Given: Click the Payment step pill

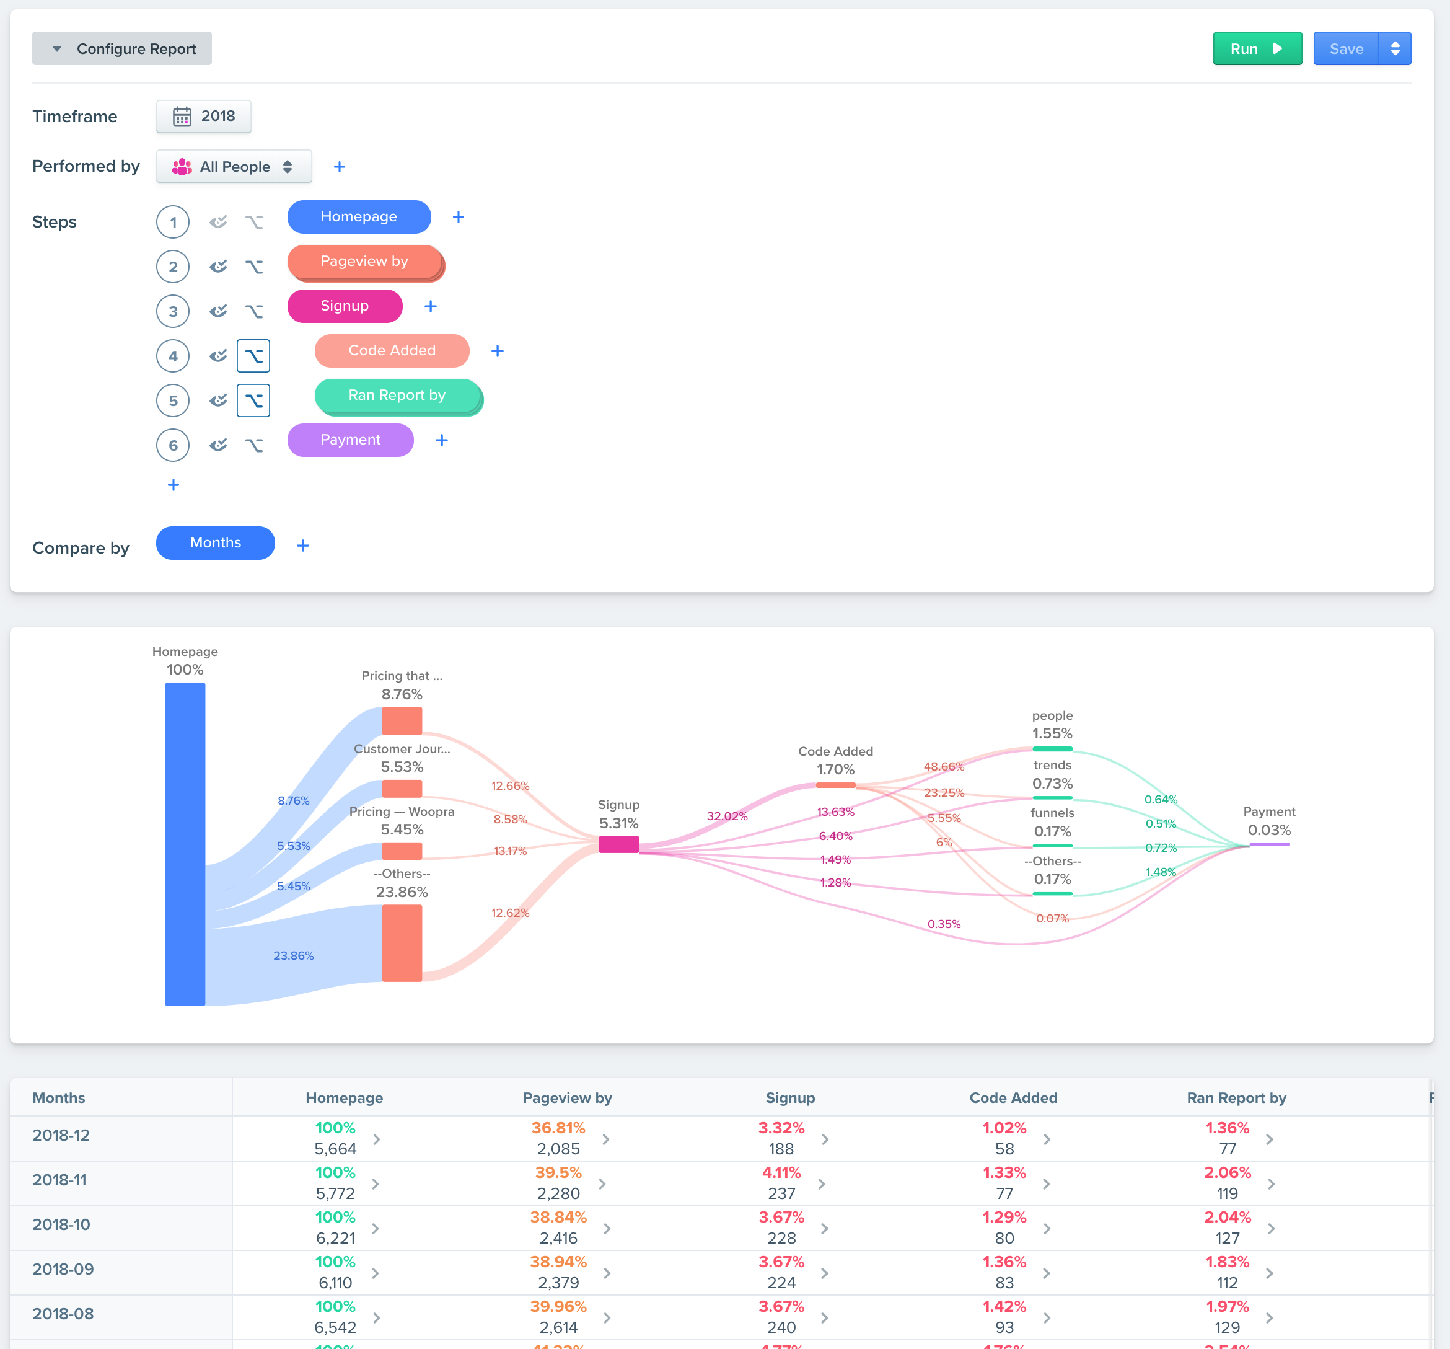Looking at the screenshot, I should (x=350, y=440).
